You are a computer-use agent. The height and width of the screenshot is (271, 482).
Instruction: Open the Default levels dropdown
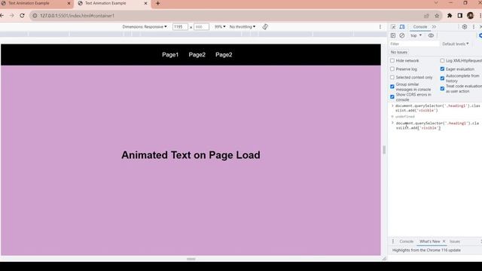click(x=456, y=44)
